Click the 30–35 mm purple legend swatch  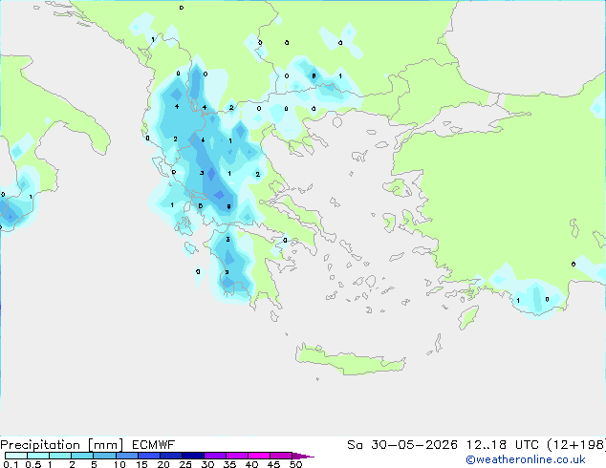click(215, 456)
